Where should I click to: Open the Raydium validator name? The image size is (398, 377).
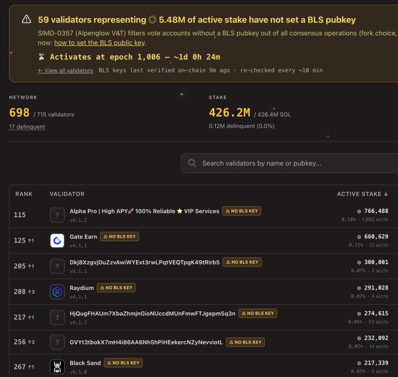[x=81, y=288]
